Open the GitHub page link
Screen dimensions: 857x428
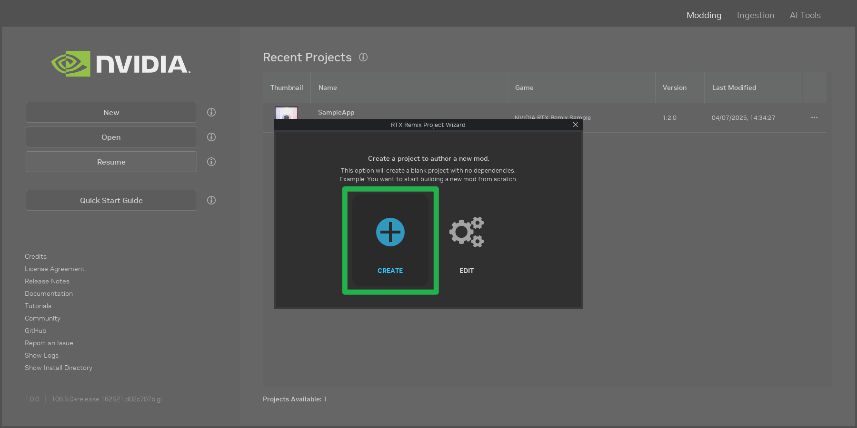(x=35, y=330)
